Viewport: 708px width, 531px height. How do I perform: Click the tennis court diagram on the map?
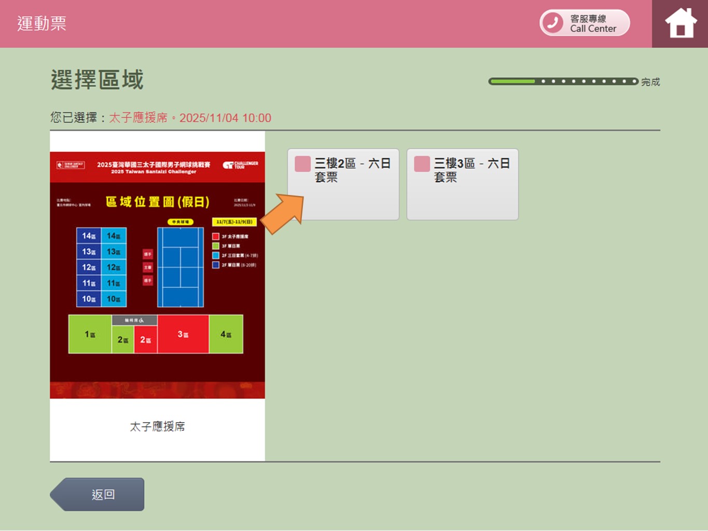tap(181, 267)
